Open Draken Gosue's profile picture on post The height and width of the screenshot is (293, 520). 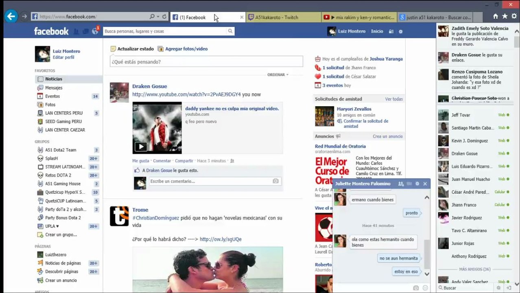(119, 92)
